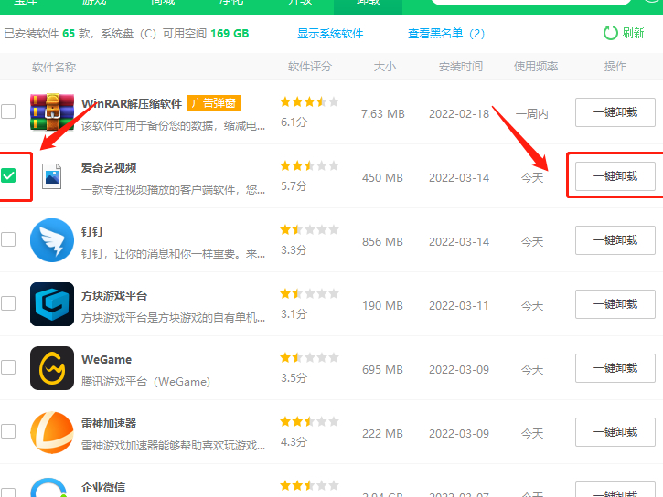This screenshot has height=497, width=663.
Task: Click the star rating of 爱奇艺视频
Action: click(309, 165)
